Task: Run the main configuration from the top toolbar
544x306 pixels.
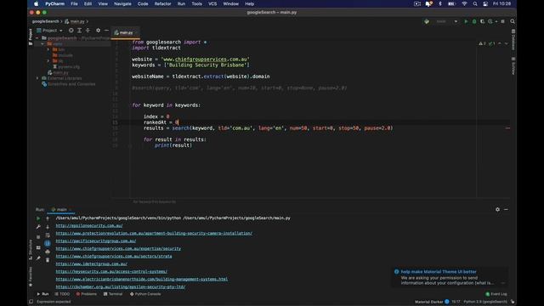Action: 466,21
